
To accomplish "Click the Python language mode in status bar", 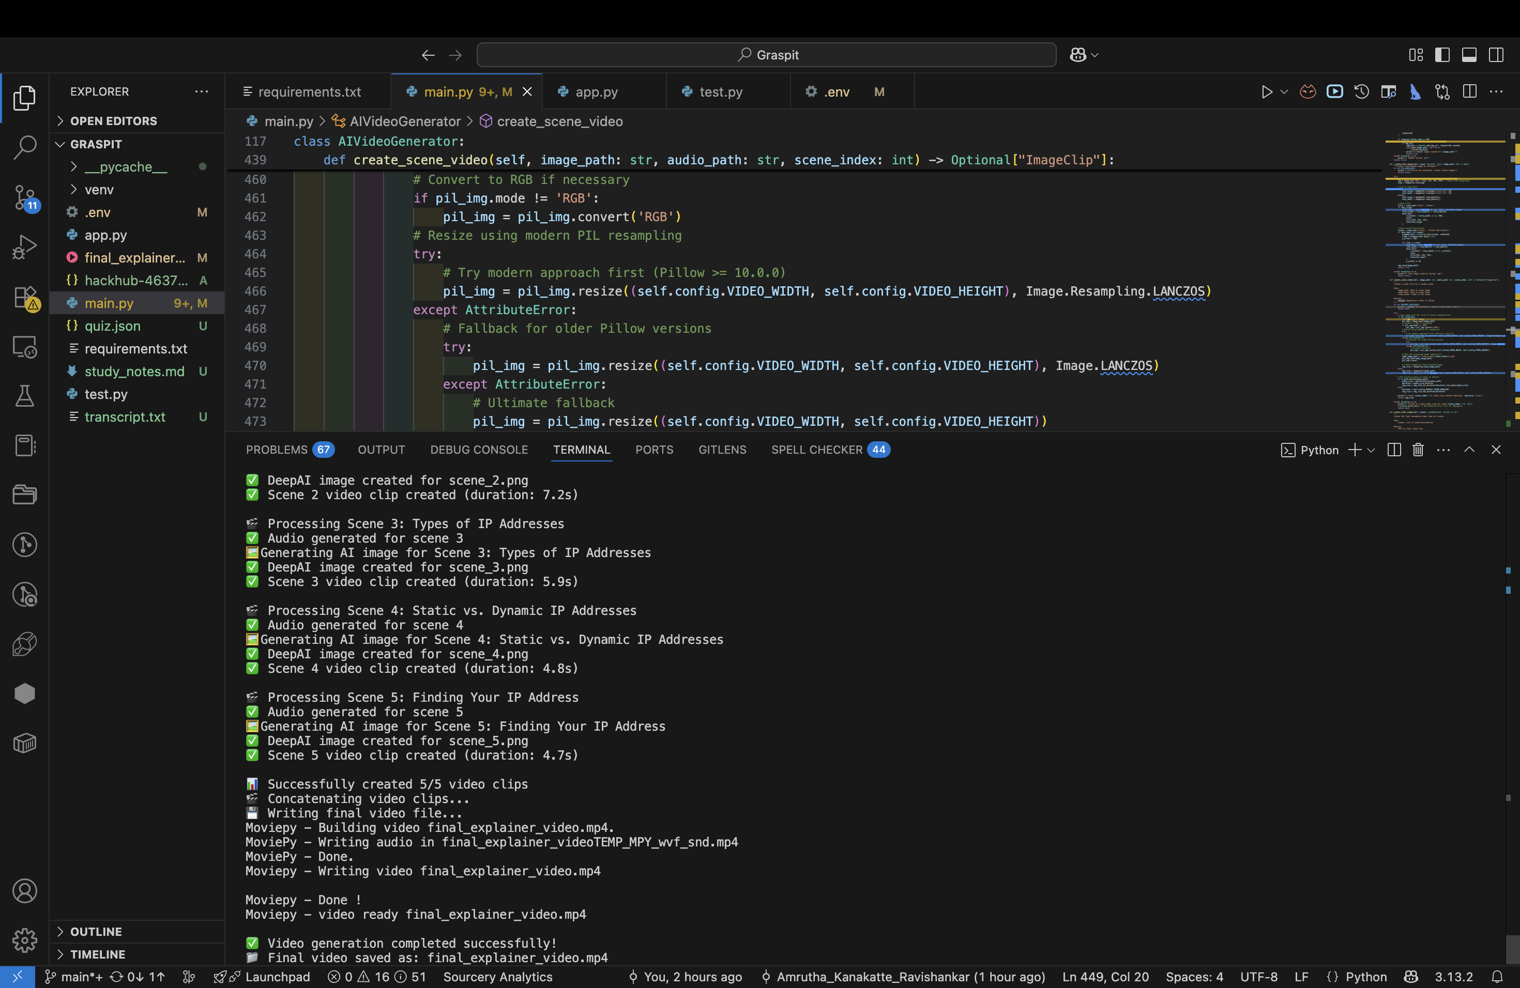I will [1365, 977].
